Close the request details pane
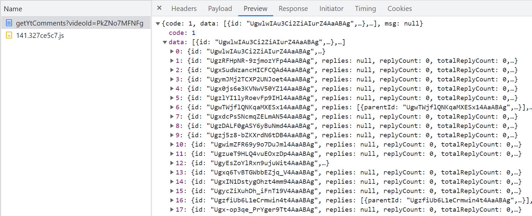Viewport: 532px width, 216px height. tap(159, 8)
